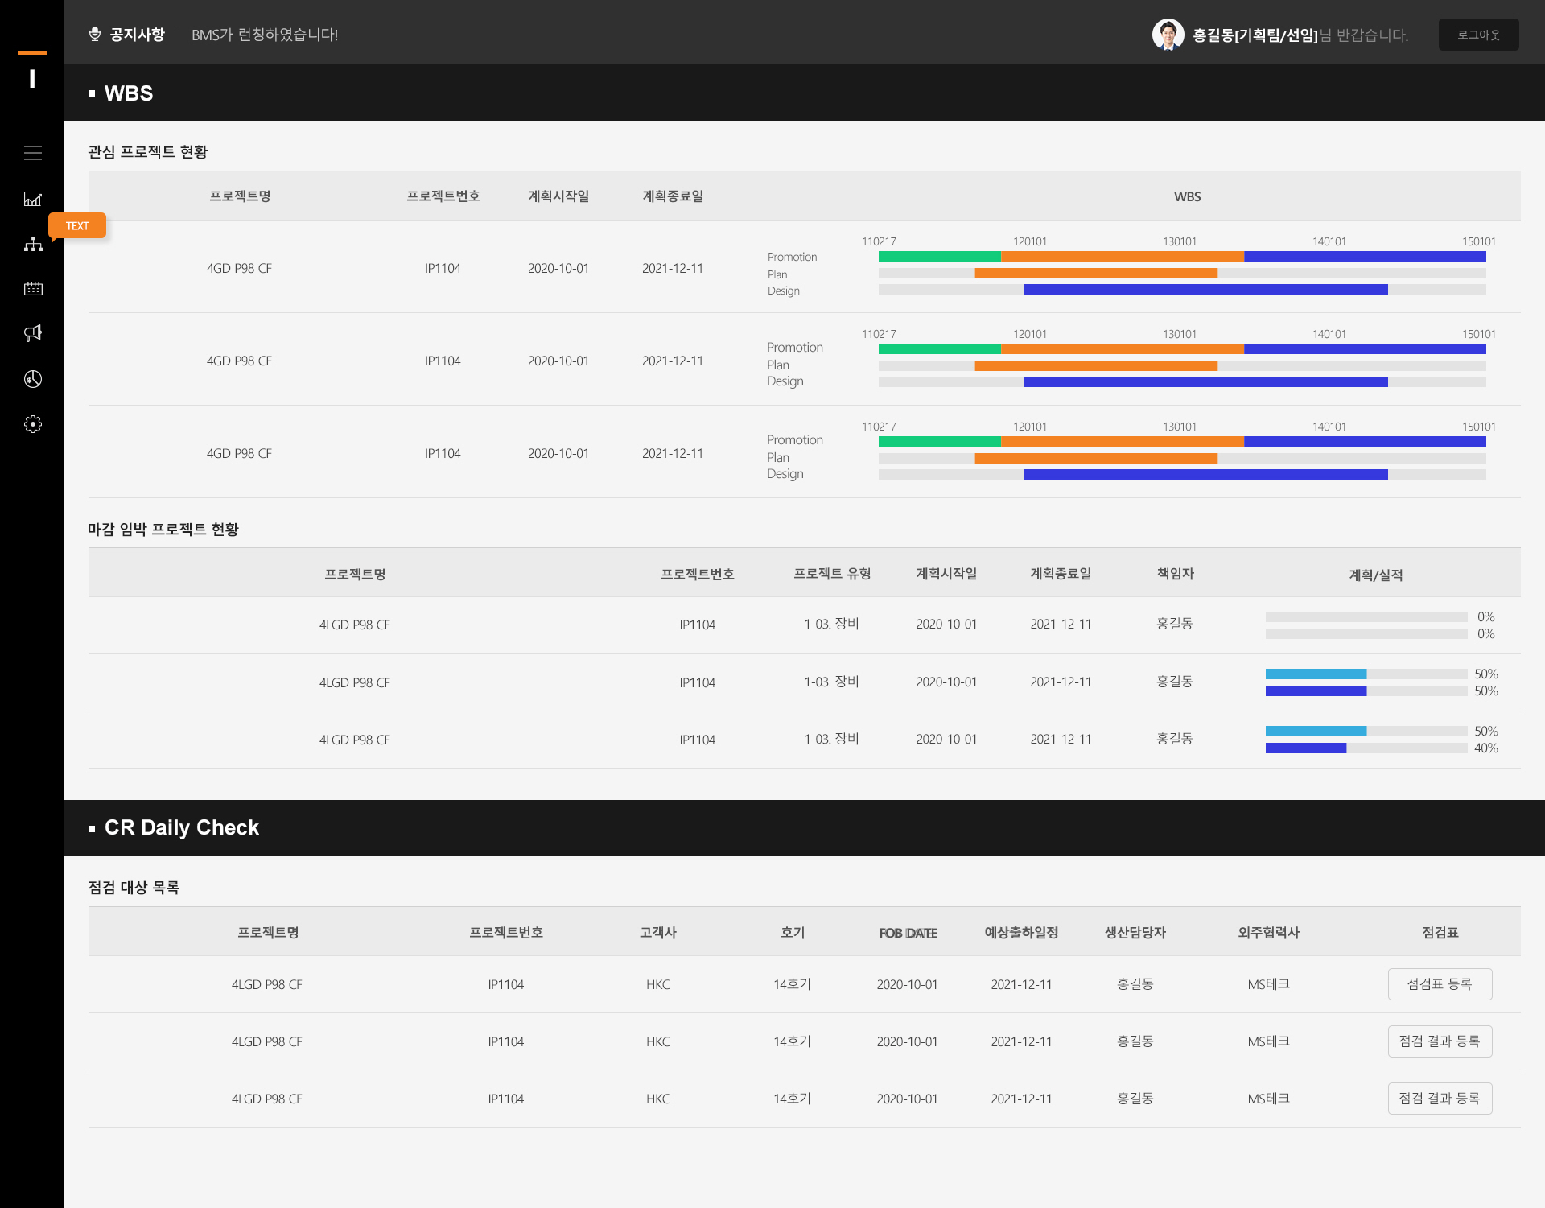Open the hamburger menu in sidebar
The image size is (1545, 1208).
[x=33, y=153]
